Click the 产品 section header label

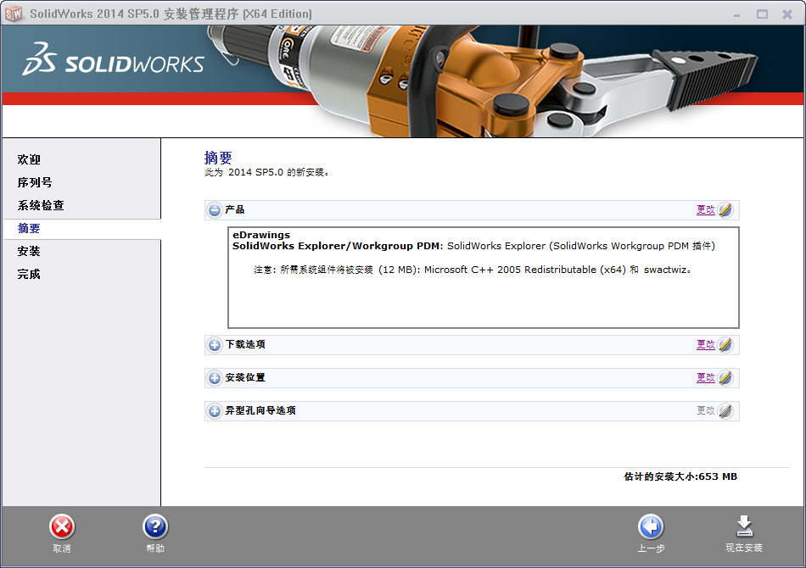235,209
